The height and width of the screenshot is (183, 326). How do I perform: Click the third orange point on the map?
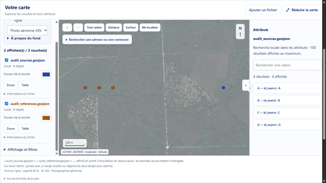click(x=113, y=88)
